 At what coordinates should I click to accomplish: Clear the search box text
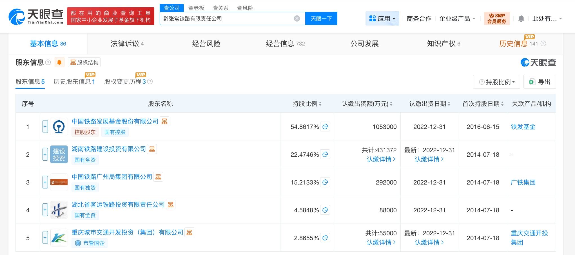297,19
